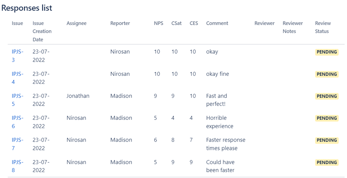Open issue link IPJS-8
Screen dimensions: 347x178
coord(17,166)
